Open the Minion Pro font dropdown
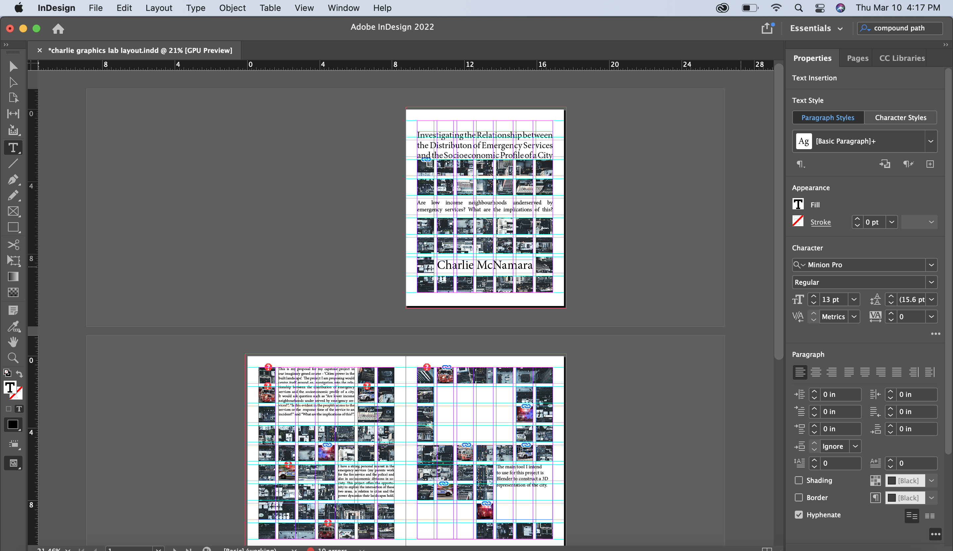The width and height of the screenshot is (953, 551). (x=932, y=265)
